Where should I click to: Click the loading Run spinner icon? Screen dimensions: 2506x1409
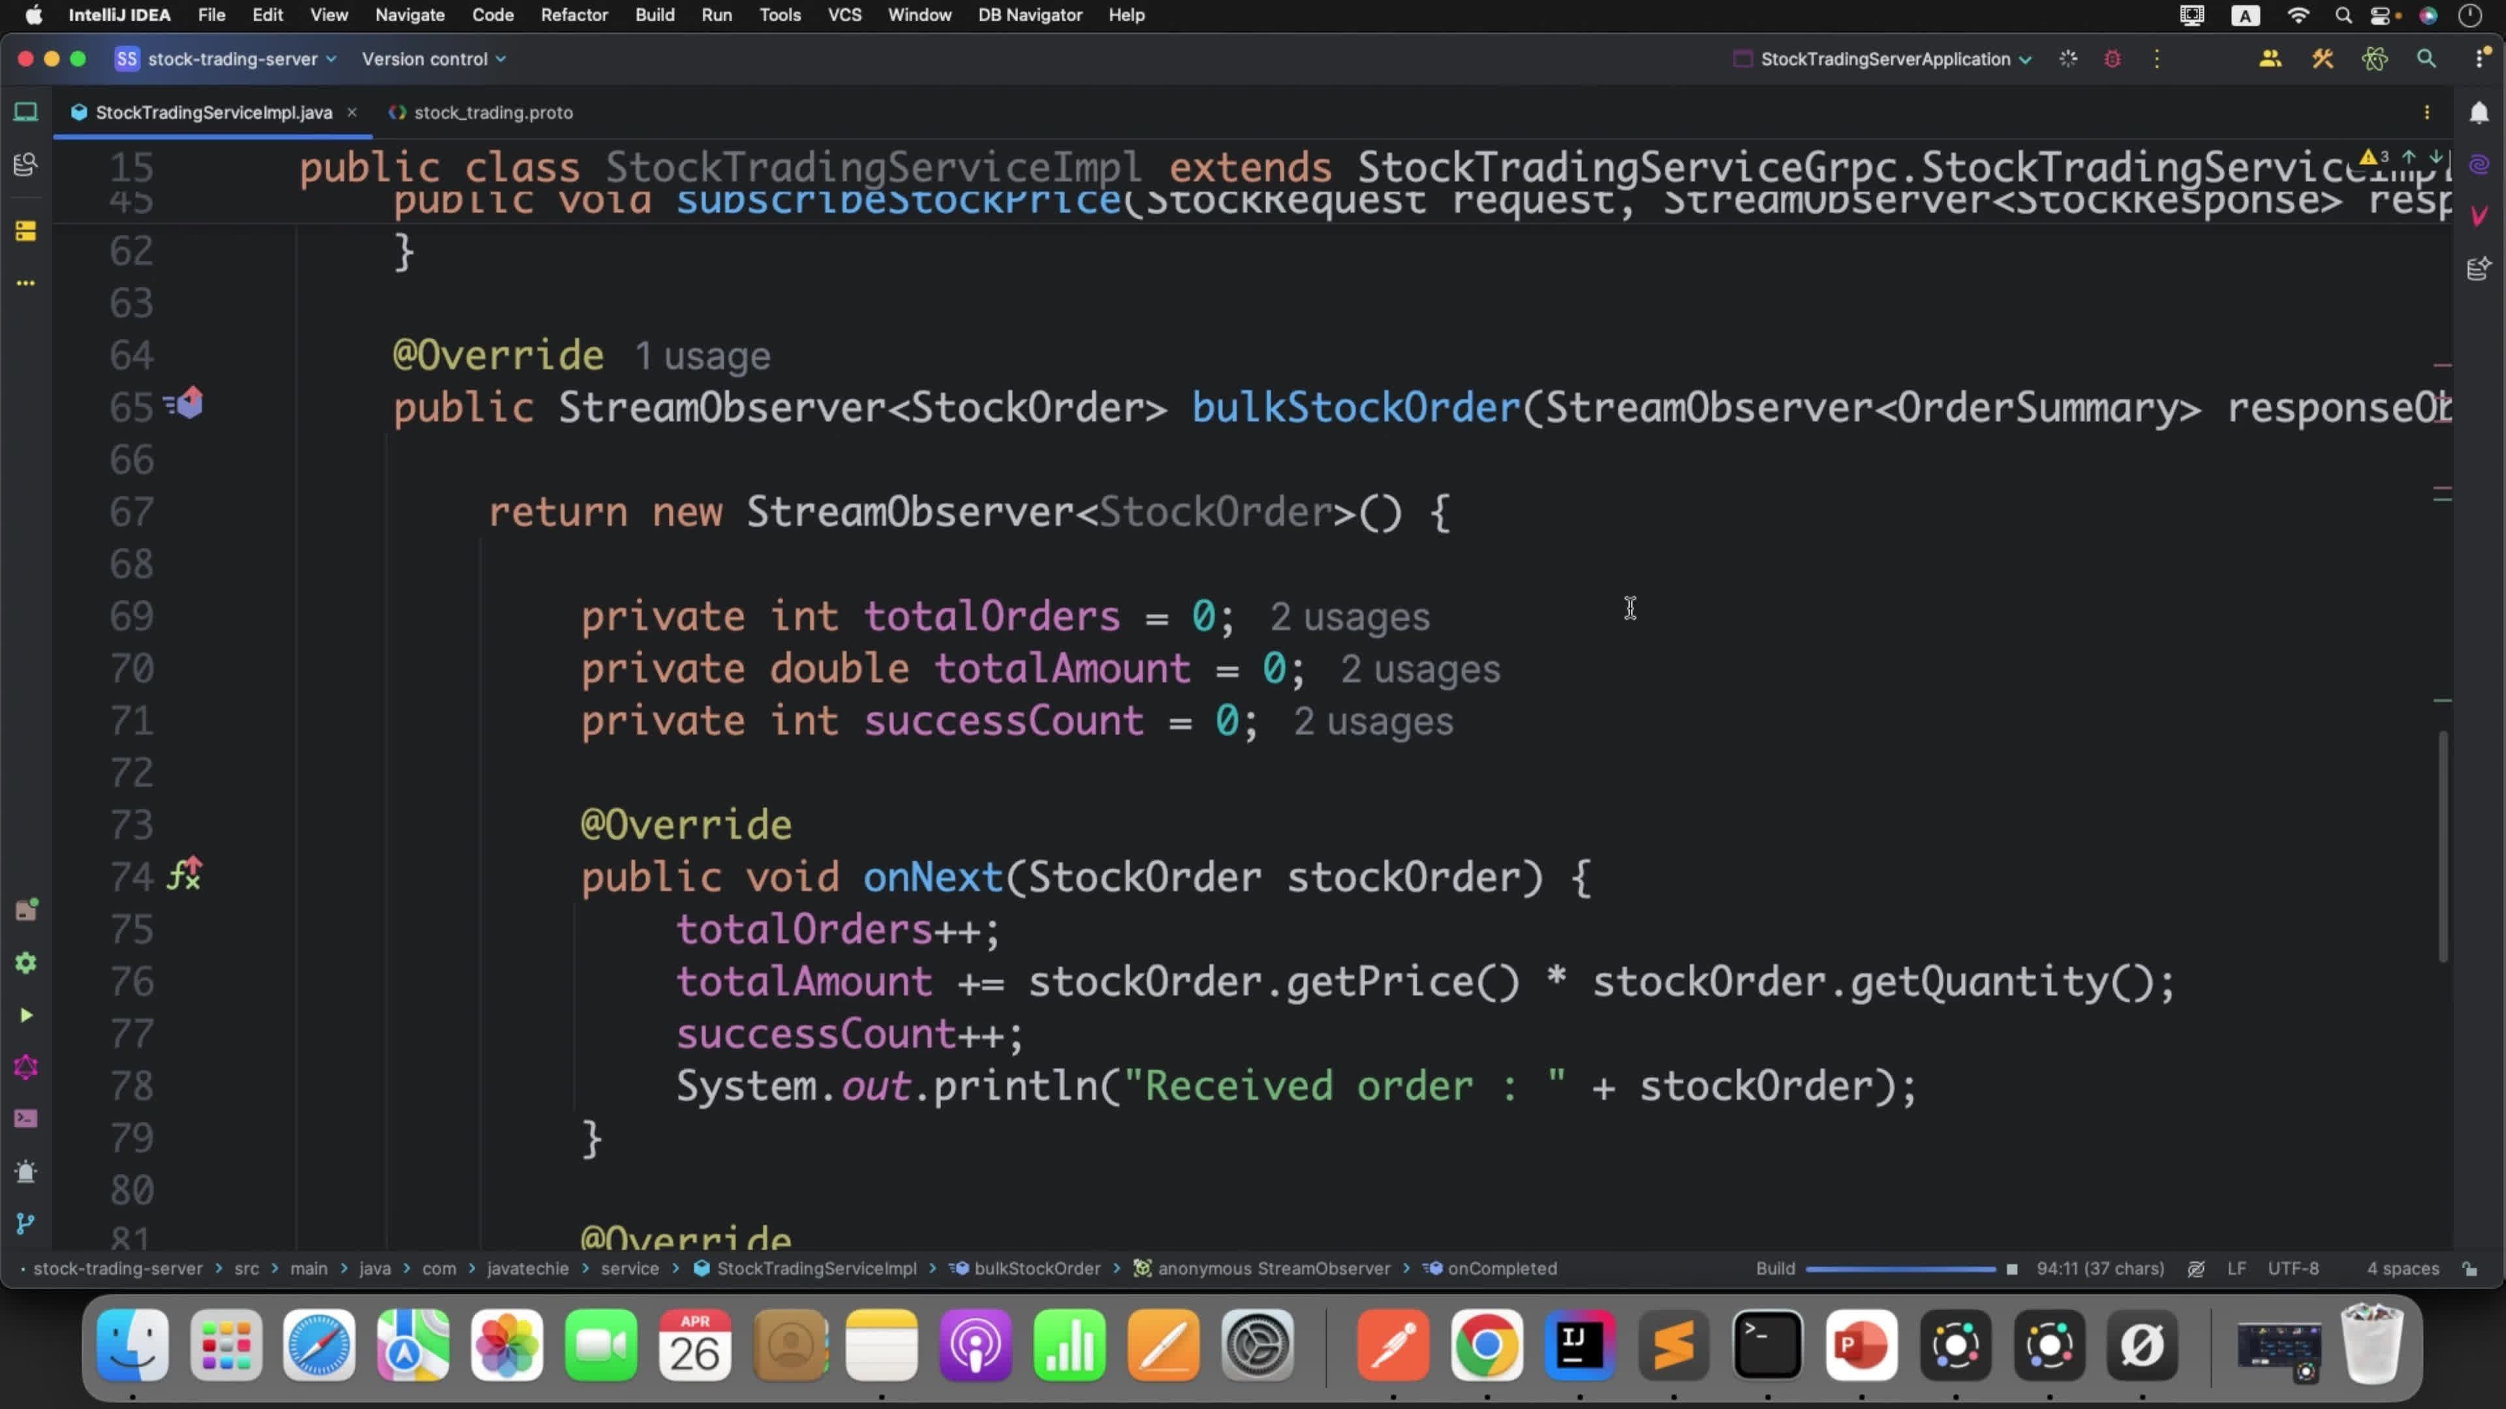coord(2068,59)
